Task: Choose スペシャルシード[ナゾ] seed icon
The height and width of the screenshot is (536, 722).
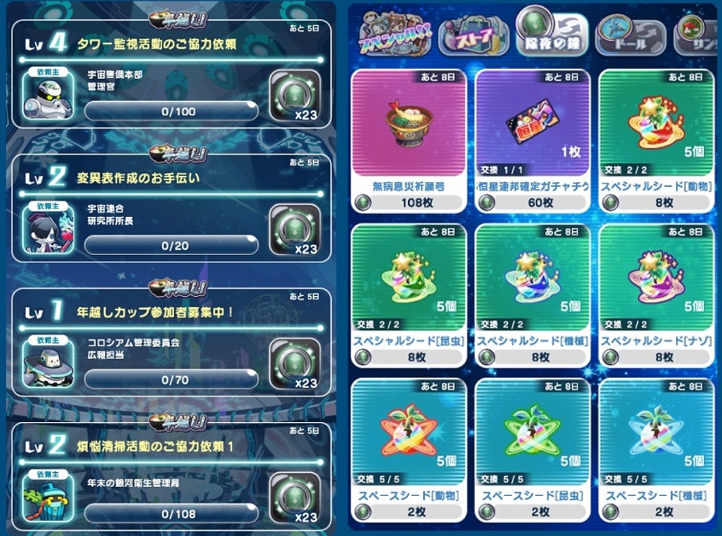Action: pyautogui.click(x=657, y=277)
